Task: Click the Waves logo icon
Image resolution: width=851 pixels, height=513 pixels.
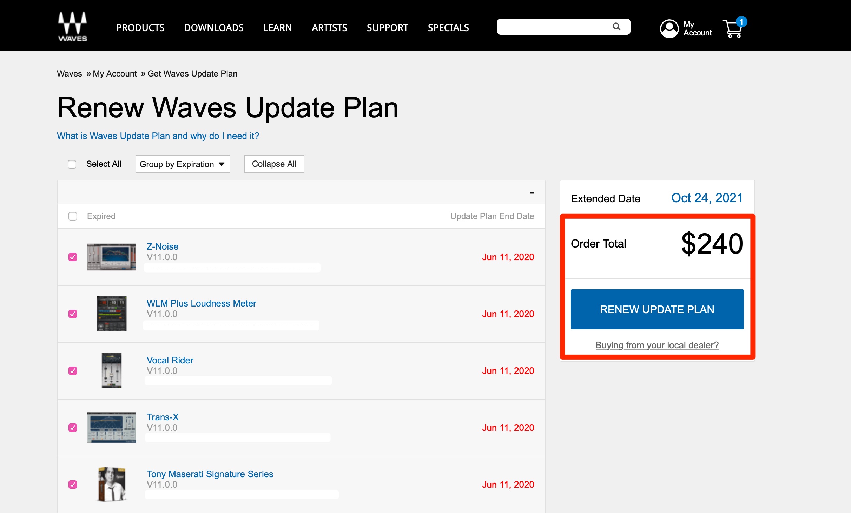Action: (72, 27)
